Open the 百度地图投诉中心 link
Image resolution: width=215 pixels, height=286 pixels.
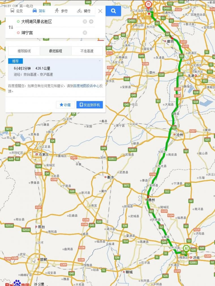(86, 86)
